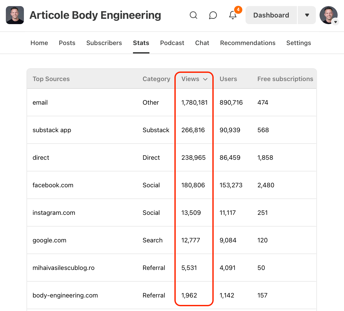Viewport: 344px width, 311px height.
Task: Open the Settings tab
Action: click(x=299, y=43)
